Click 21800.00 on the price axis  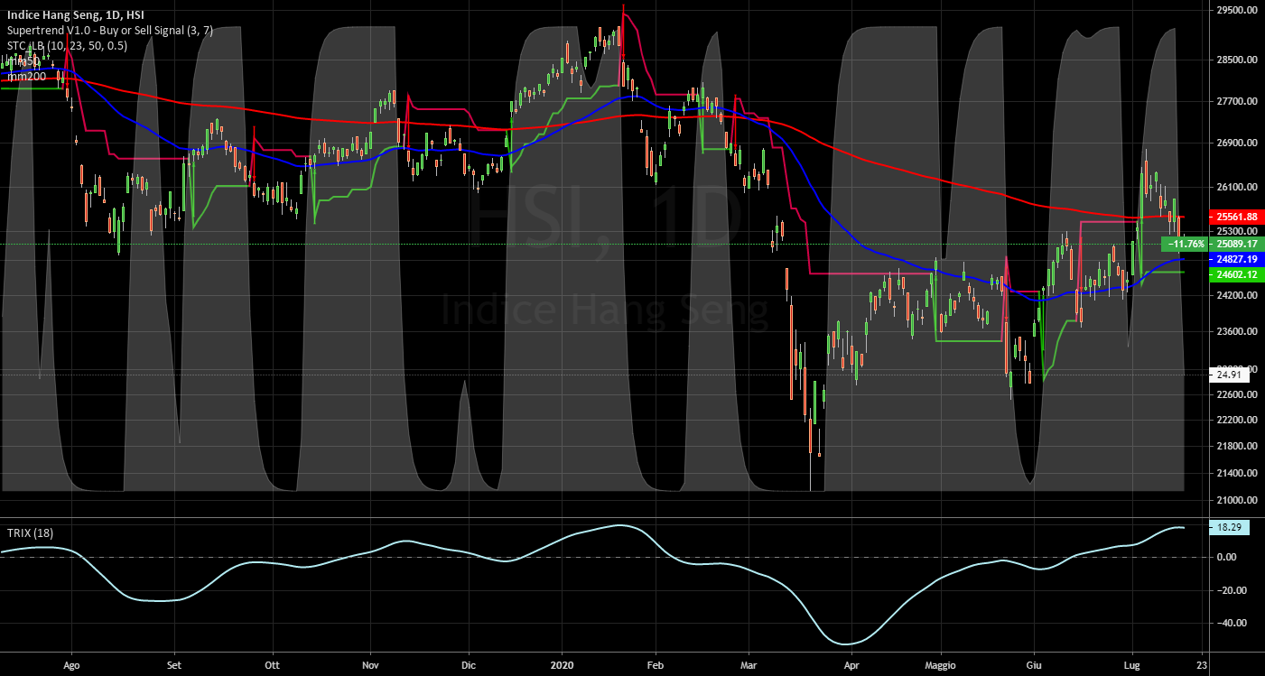coord(1237,447)
